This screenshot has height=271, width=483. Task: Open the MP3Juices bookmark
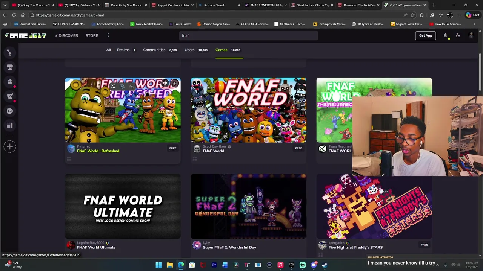pyautogui.click(x=289, y=24)
